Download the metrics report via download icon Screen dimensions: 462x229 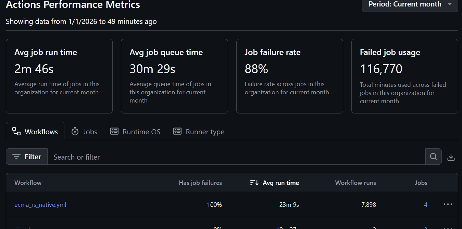tap(451, 157)
